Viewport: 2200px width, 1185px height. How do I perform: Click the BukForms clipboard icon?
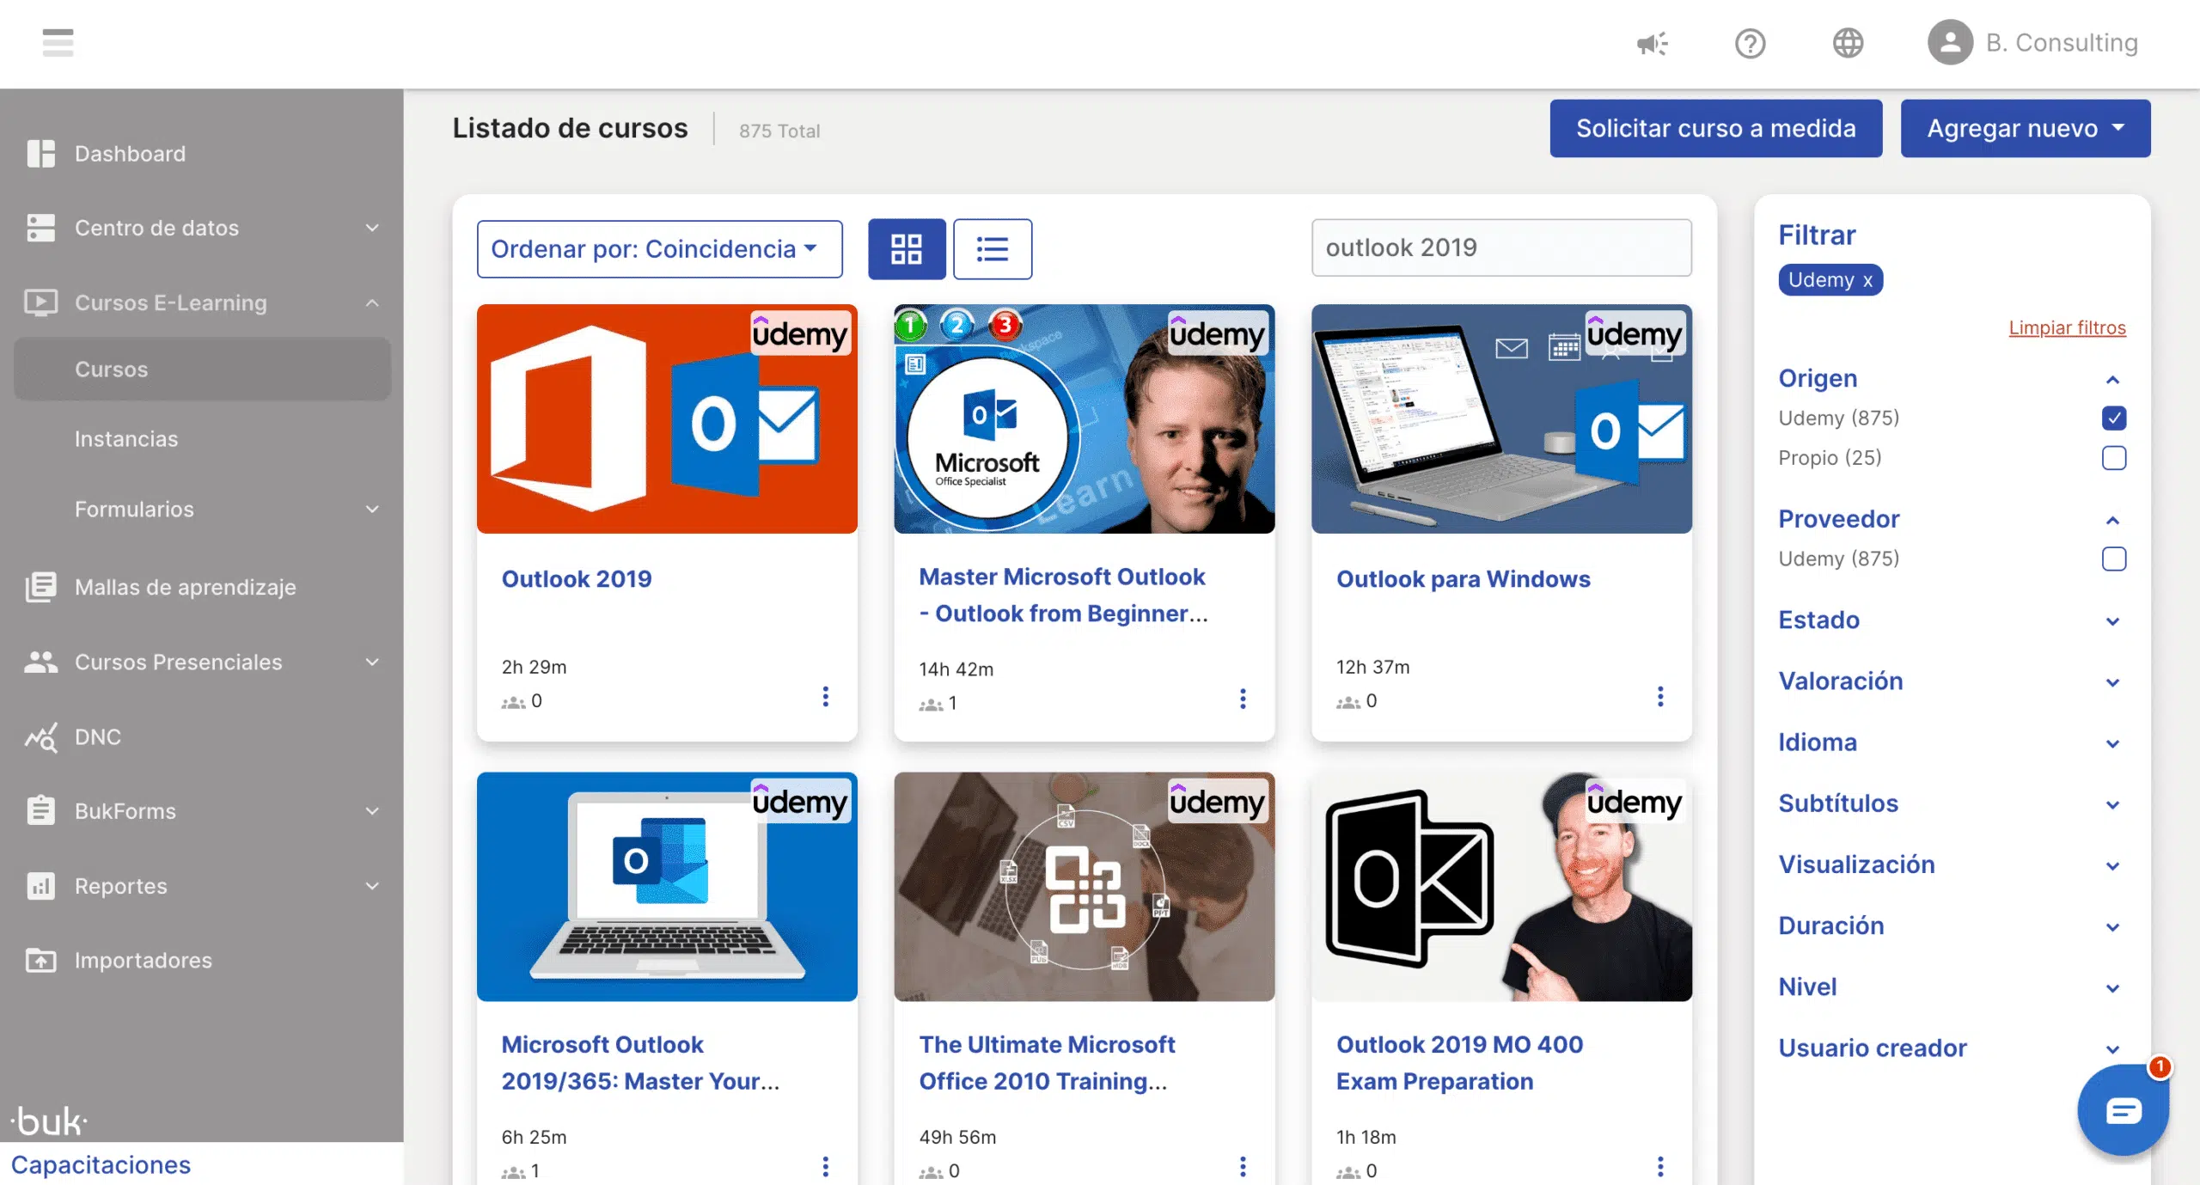pos(40,810)
